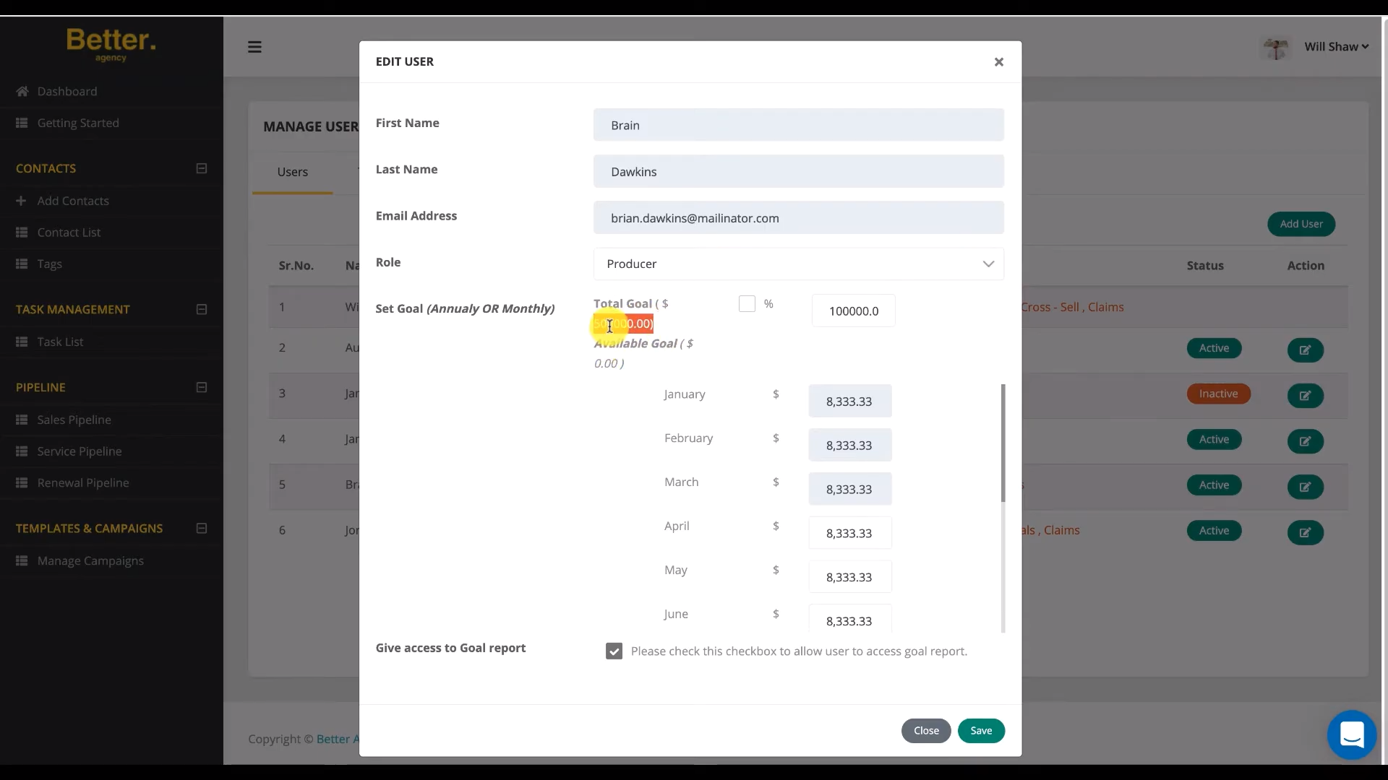The height and width of the screenshot is (780, 1388).
Task: Click the Manage Campaigns icon
Action: tap(22, 561)
